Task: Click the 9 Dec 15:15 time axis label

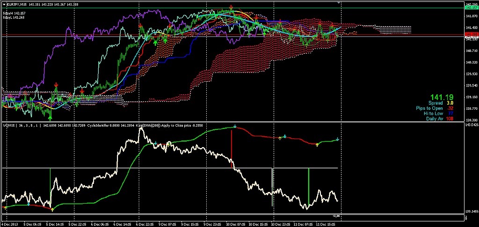Action: 190,224
